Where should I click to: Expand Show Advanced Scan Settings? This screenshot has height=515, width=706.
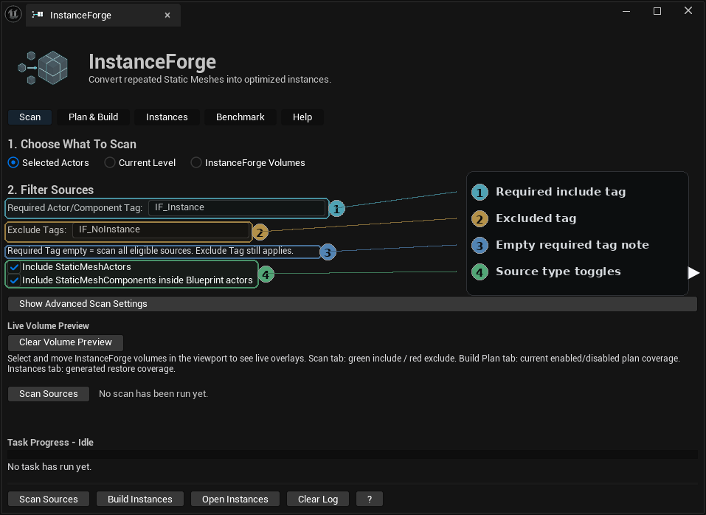(x=353, y=304)
